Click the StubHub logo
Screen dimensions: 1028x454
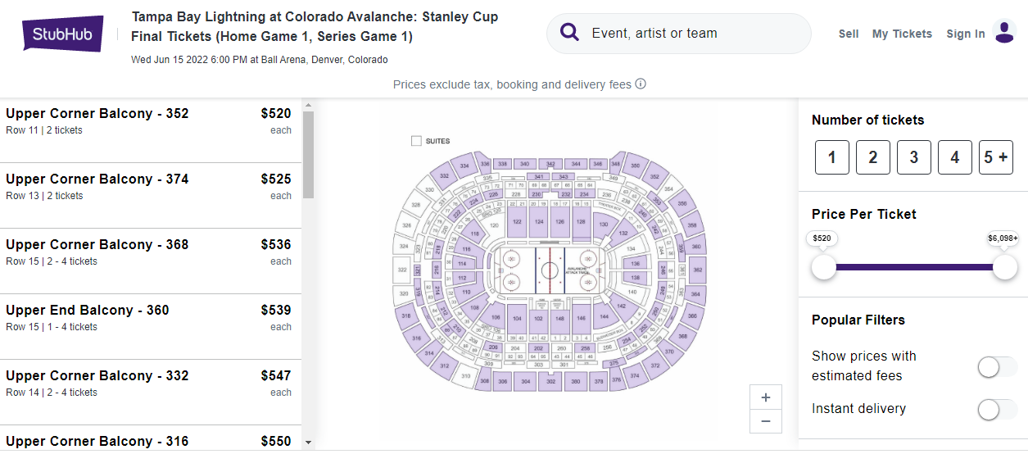(x=63, y=34)
